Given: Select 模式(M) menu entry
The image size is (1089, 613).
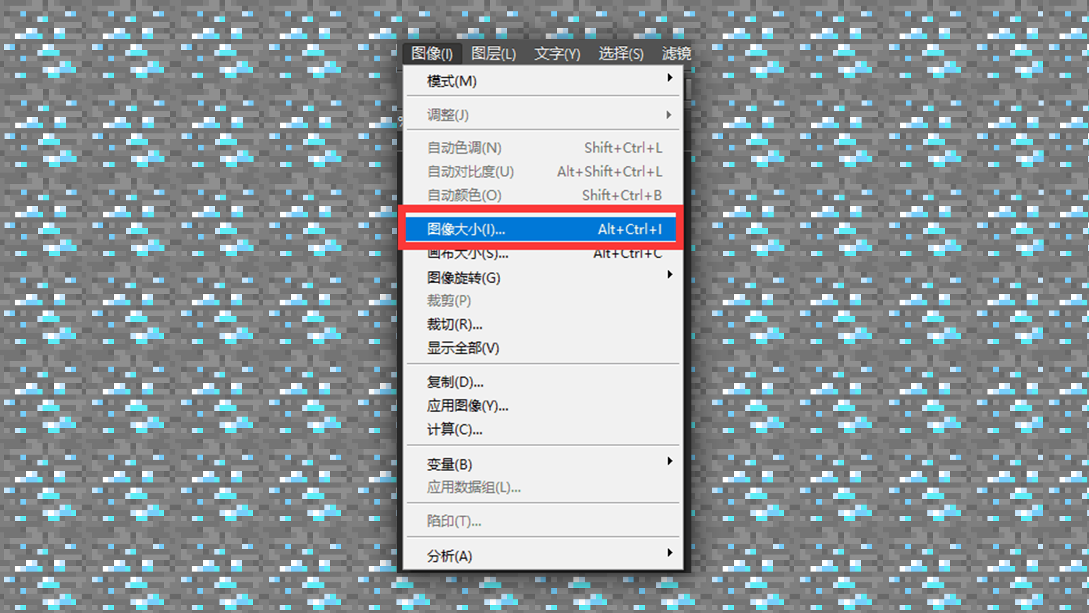Looking at the screenshot, I should pyautogui.click(x=541, y=81).
